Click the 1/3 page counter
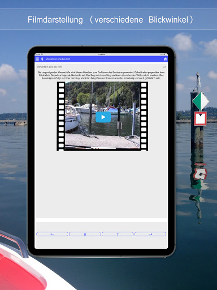Screen dimensions: 217x290 164,67
